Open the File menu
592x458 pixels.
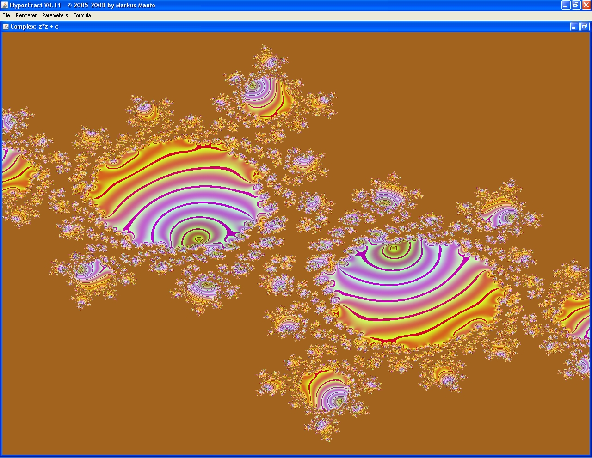coord(6,15)
